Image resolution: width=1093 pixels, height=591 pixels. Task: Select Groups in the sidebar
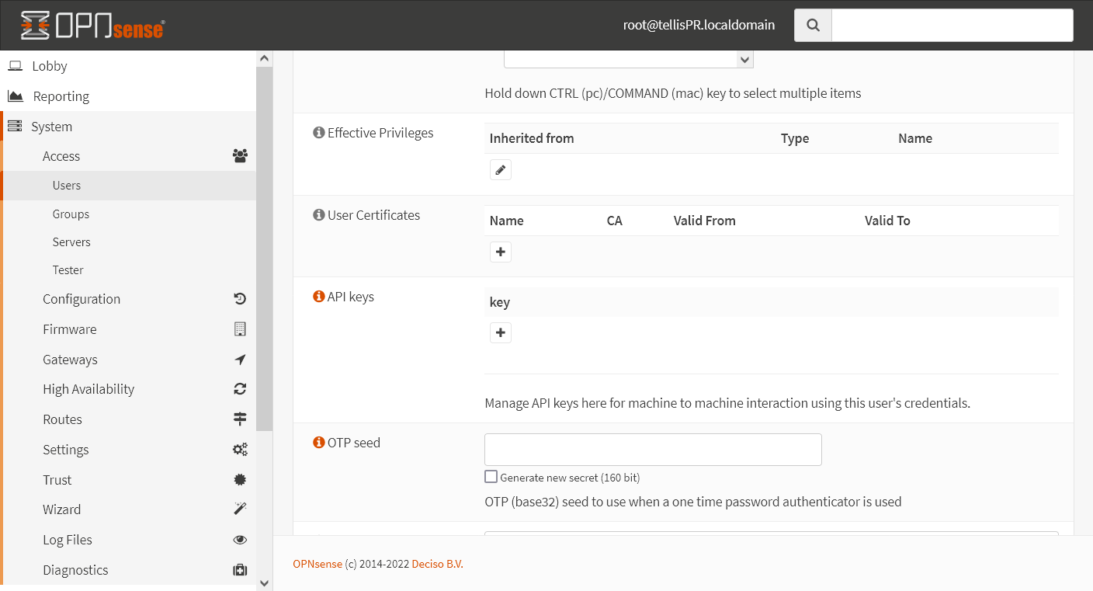[71, 214]
